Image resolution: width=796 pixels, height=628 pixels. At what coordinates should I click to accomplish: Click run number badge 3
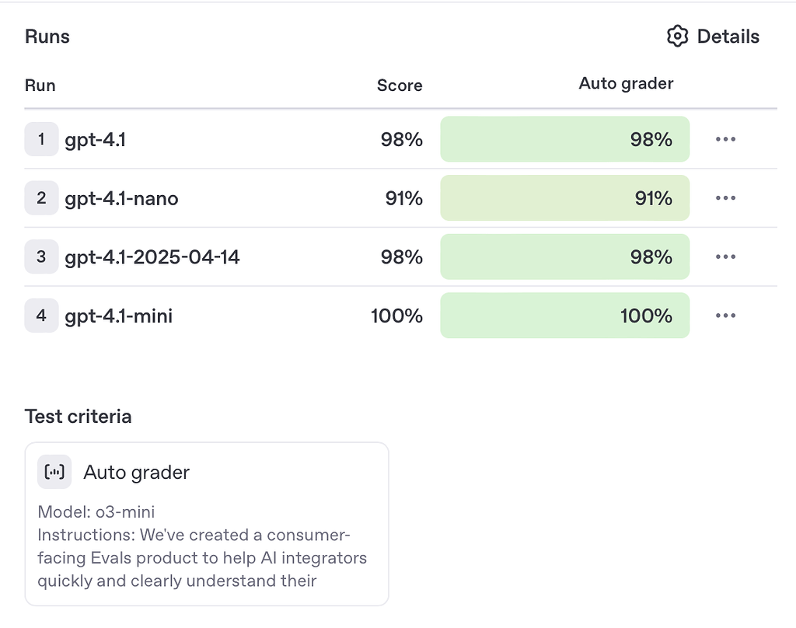[x=41, y=256]
